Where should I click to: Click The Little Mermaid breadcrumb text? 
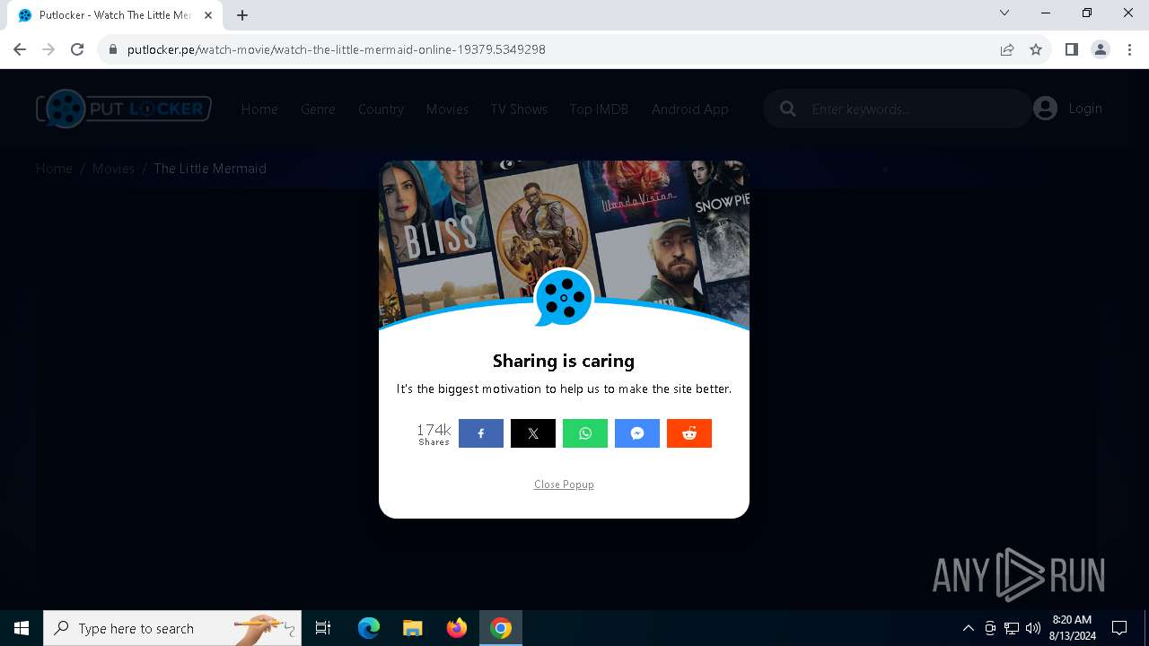pyautogui.click(x=210, y=168)
